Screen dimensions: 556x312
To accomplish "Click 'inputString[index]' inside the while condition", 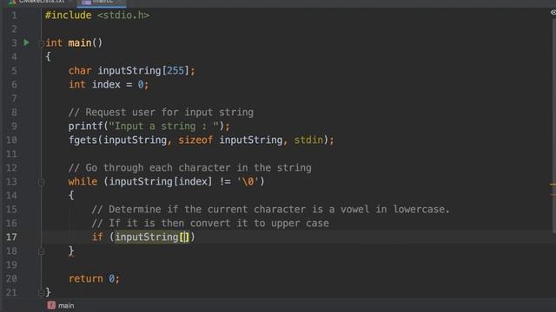I will point(160,181).
